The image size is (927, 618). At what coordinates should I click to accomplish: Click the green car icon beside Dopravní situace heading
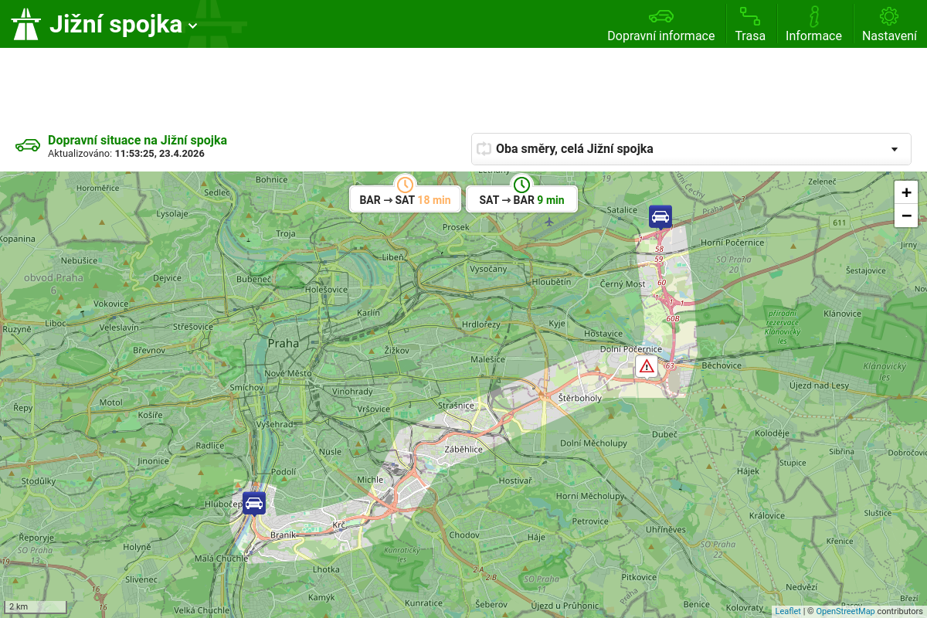(28, 145)
